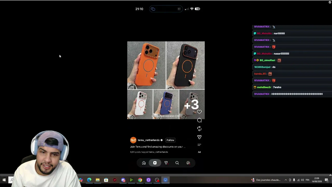
Task: Open the temu_netherlands profile name
Action: click(149, 140)
